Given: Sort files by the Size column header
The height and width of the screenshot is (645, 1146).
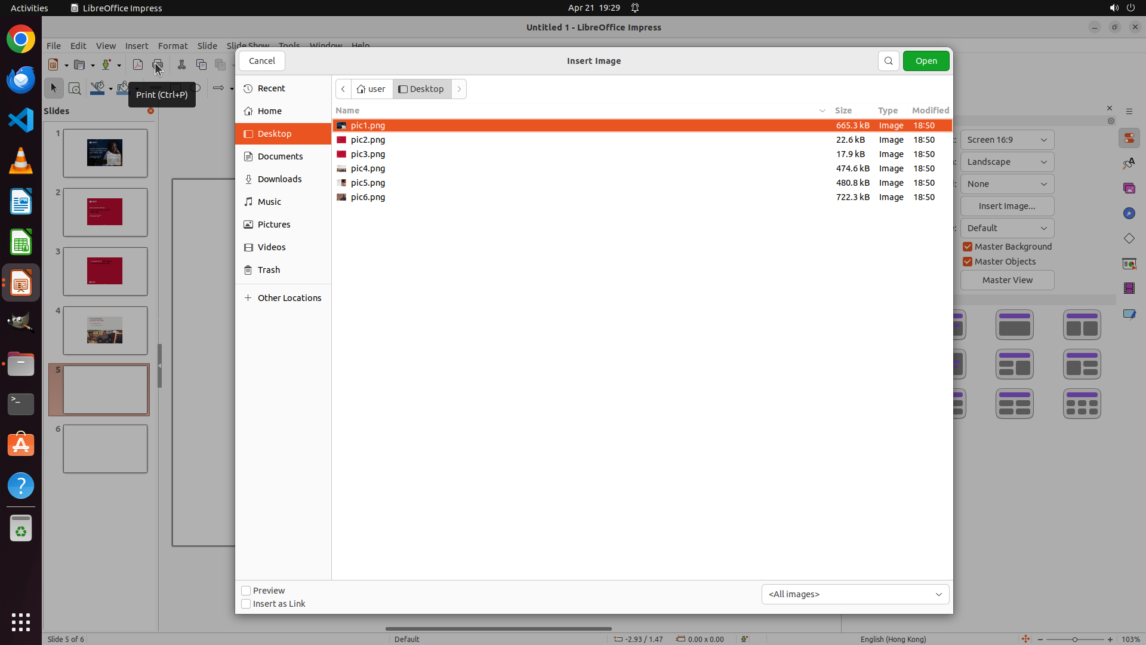Looking at the screenshot, I should 843,110.
